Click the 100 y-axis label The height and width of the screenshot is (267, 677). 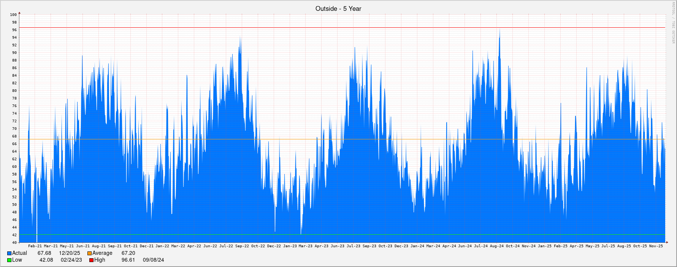(x=13, y=15)
